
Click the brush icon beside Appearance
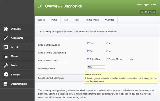point(6,38)
